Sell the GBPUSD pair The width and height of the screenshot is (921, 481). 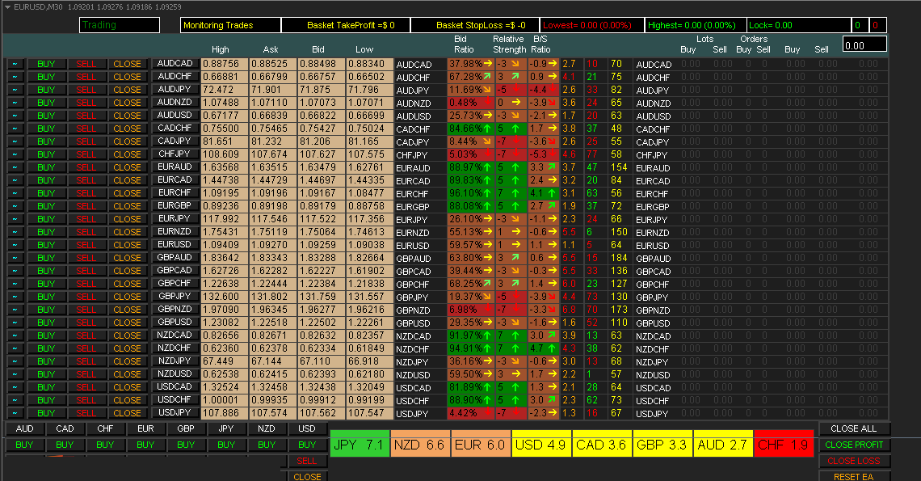(86, 323)
